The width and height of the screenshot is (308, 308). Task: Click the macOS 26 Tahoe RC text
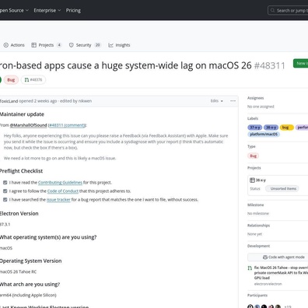[x=19, y=271]
